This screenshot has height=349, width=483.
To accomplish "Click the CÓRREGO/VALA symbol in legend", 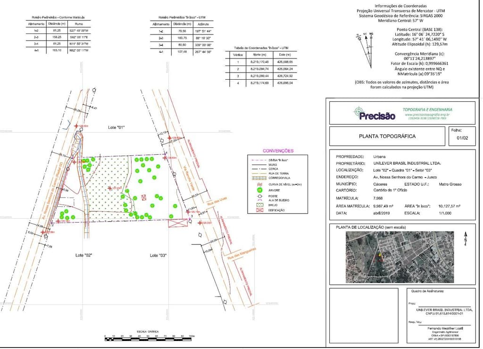I will click(x=259, y=178).
